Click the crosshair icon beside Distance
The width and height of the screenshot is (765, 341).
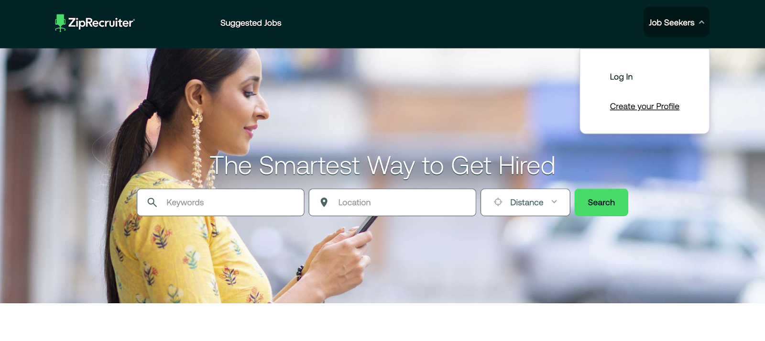pos(498,202)
